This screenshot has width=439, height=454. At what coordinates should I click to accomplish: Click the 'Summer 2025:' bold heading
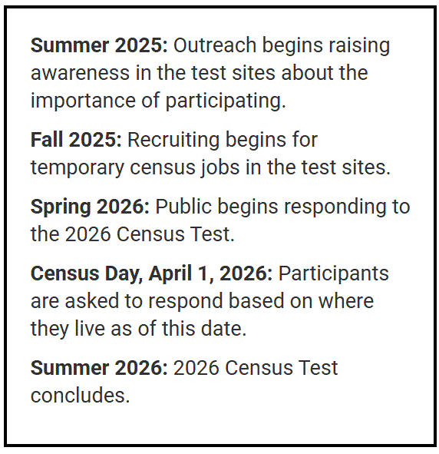(x=99, y=45)
